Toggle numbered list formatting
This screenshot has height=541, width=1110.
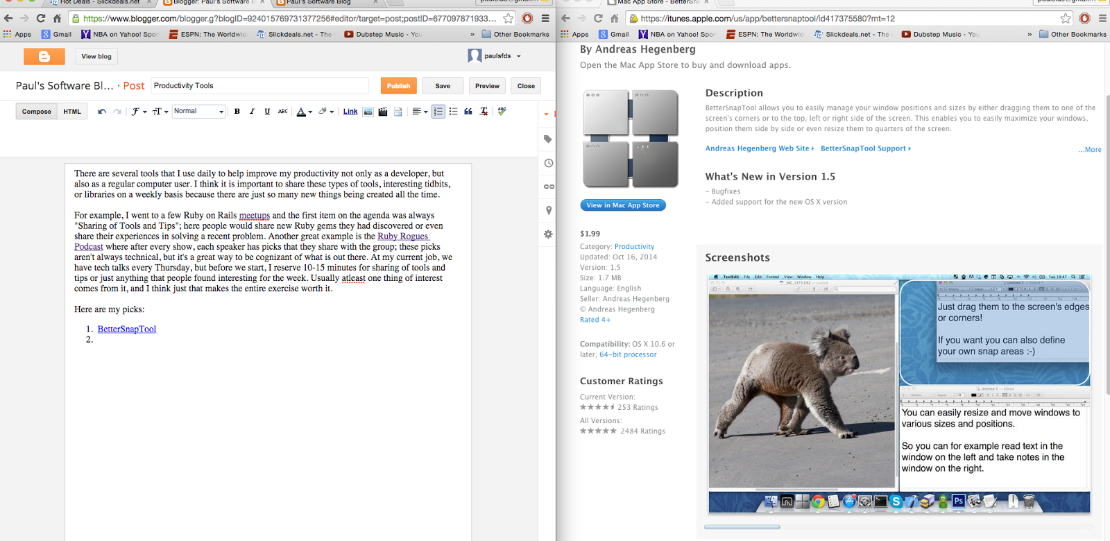[x=438, y=111]
